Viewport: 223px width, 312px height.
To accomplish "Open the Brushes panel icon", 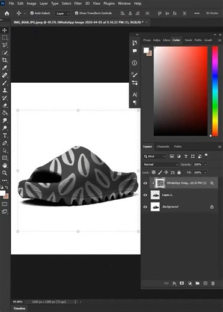I will click(135, 74).
